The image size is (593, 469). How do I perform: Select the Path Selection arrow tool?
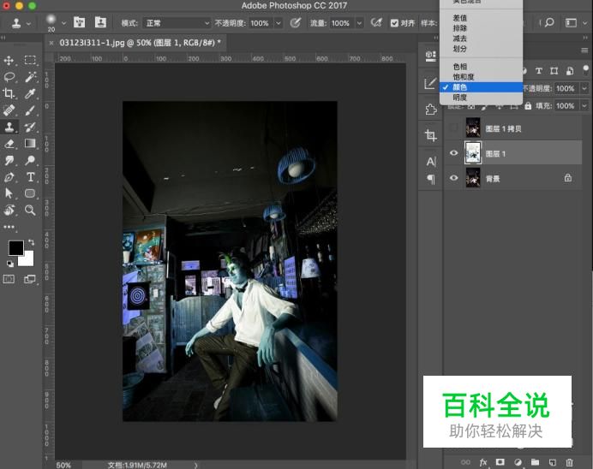[x=9, y=193]
